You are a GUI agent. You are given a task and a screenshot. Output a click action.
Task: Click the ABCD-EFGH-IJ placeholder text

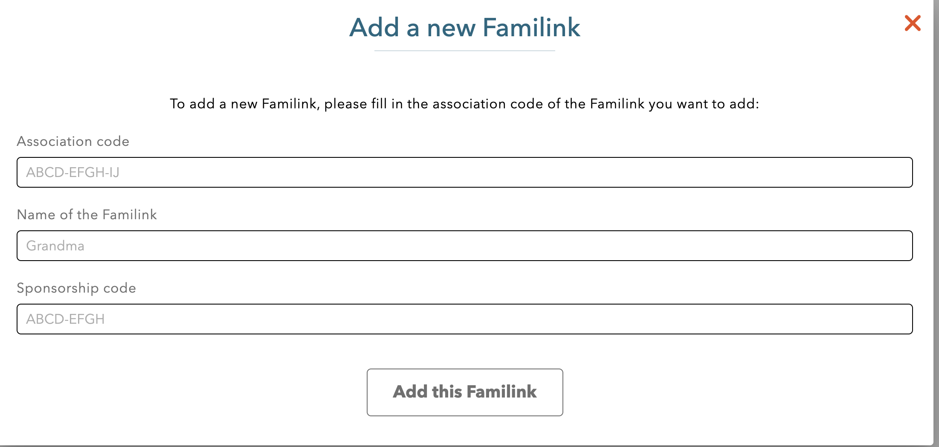point(73,172)
